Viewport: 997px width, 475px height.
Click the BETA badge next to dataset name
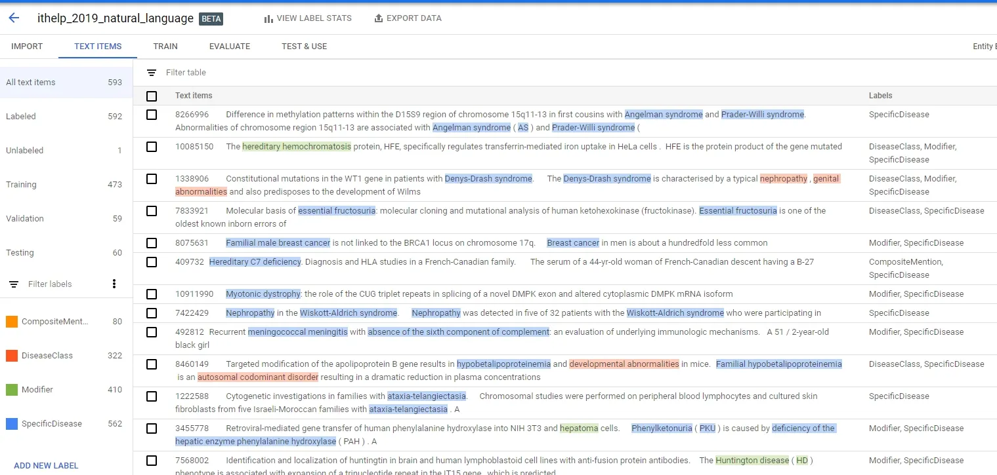click(211, 19)
